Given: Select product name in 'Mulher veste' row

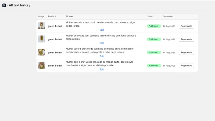Looking at the screenshot, I should 55,52.
